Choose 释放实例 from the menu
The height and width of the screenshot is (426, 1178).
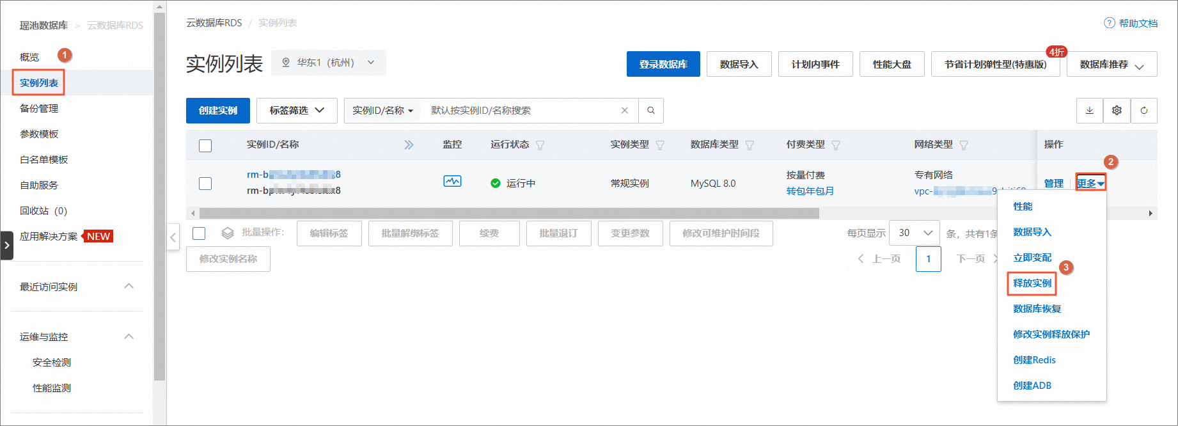1032,283
